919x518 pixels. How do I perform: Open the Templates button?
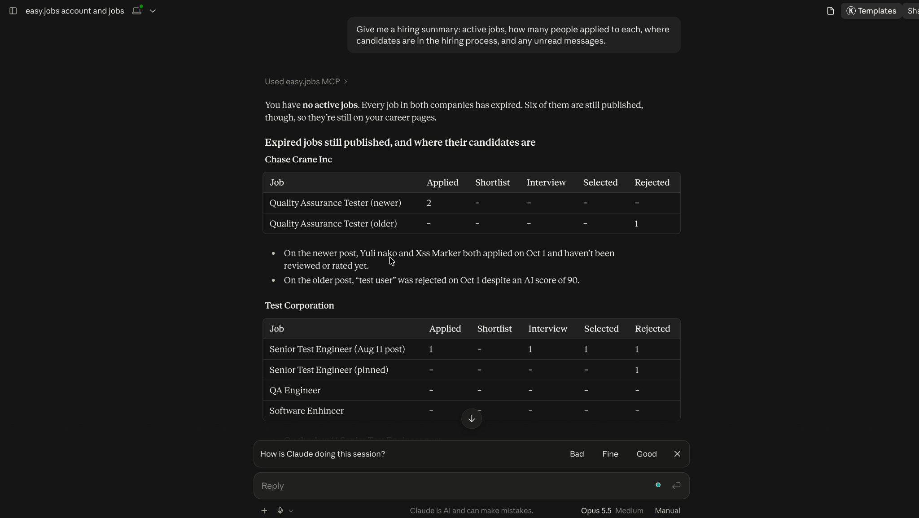(871, 11)
